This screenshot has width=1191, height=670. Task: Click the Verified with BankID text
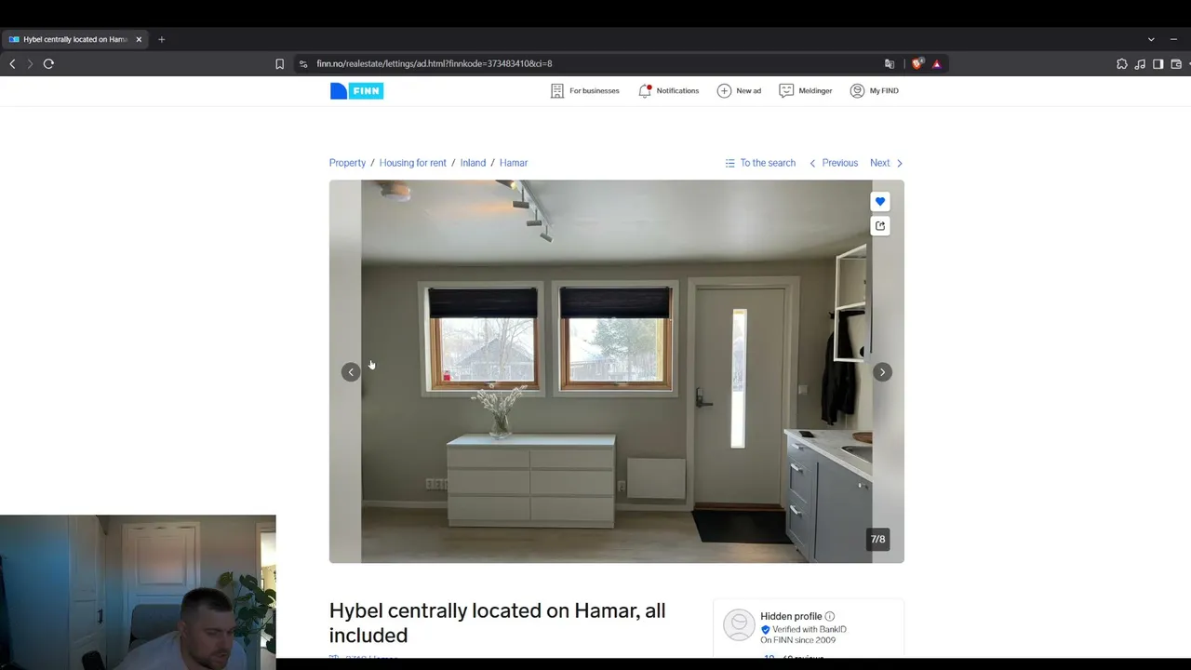[x=810, y=630]
